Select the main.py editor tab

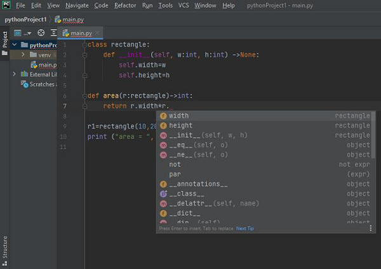(x=81, y=33)
